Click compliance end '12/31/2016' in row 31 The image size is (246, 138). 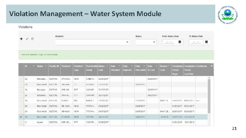tap(189, 122)
